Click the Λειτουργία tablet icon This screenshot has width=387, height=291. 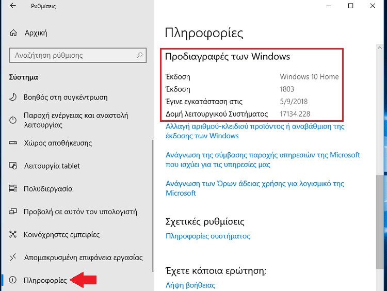click(13, 166)
